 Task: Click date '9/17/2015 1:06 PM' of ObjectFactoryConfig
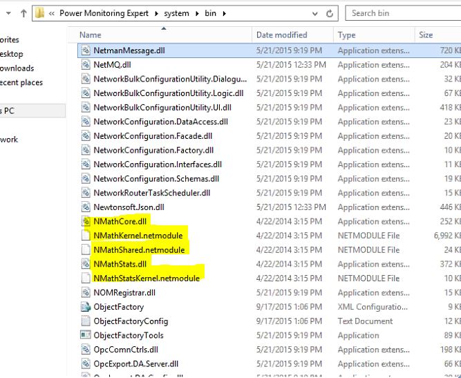(289, 321)
